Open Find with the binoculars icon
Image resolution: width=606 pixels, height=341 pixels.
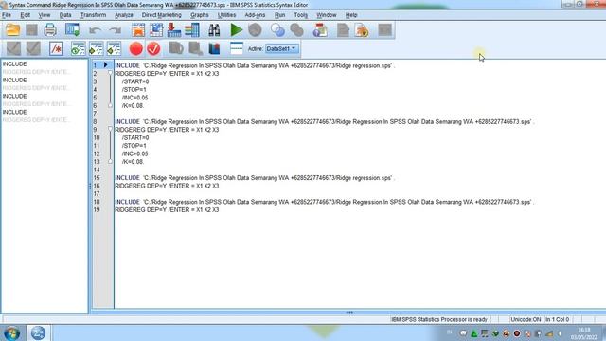(214, 29)
